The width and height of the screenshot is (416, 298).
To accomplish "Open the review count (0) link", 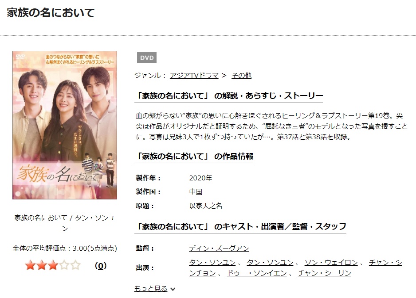I will (x=101, y=265).
